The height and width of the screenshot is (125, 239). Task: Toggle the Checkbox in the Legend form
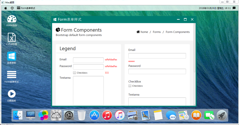tap(74, 73)
